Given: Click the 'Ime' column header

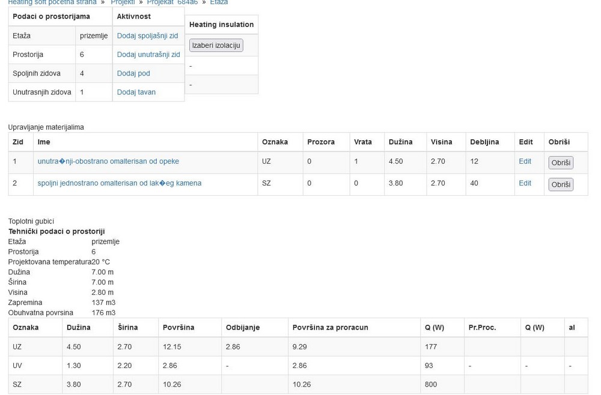Looking at the screenshot, I should [44, 142].
